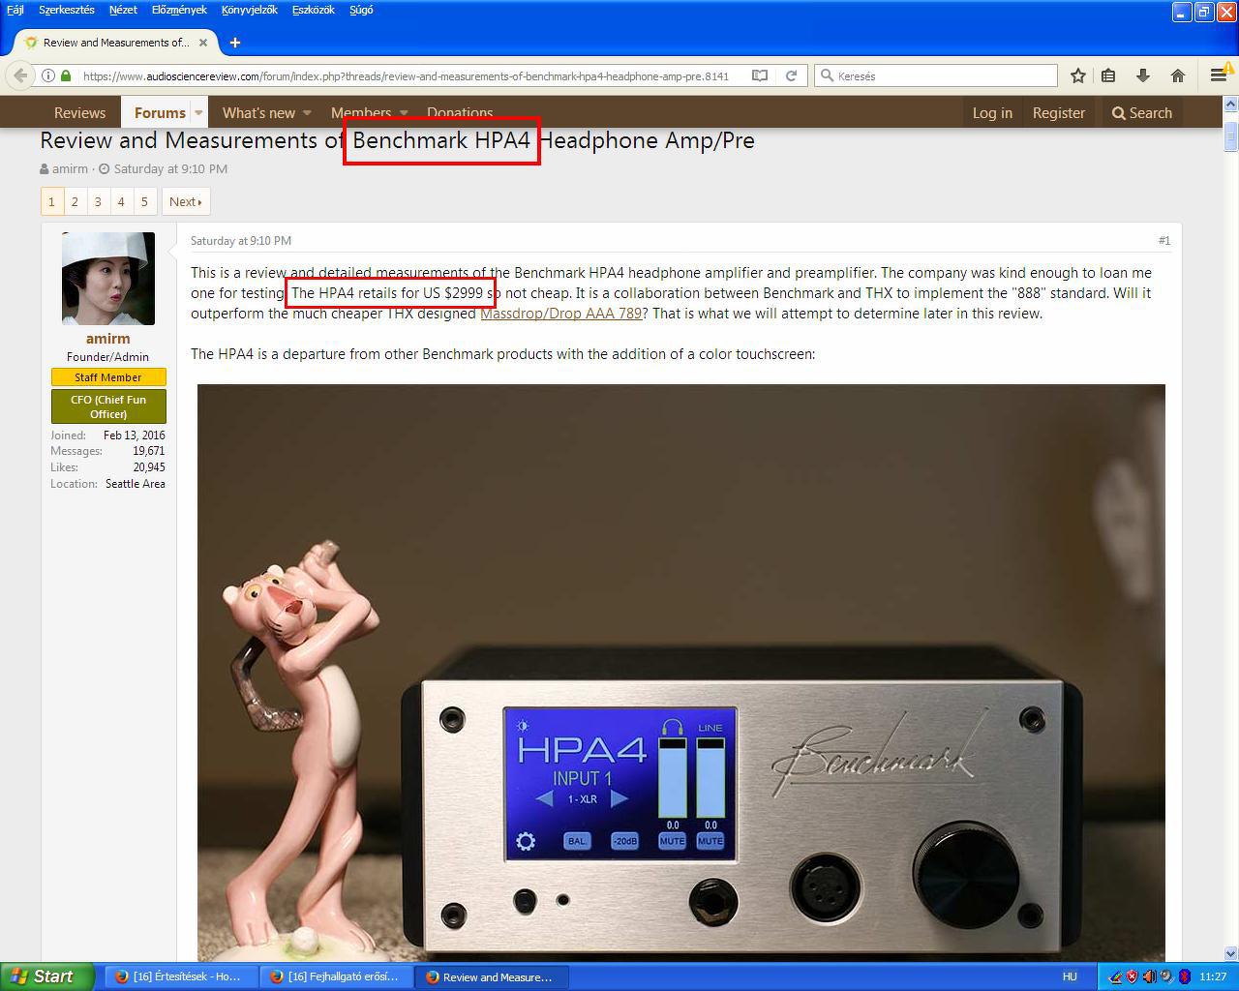Image resolution: width=1239 pixels, height=991 pixels.
Task: Expand the Members dropdown arrow
Action: (x=404, y=112)
